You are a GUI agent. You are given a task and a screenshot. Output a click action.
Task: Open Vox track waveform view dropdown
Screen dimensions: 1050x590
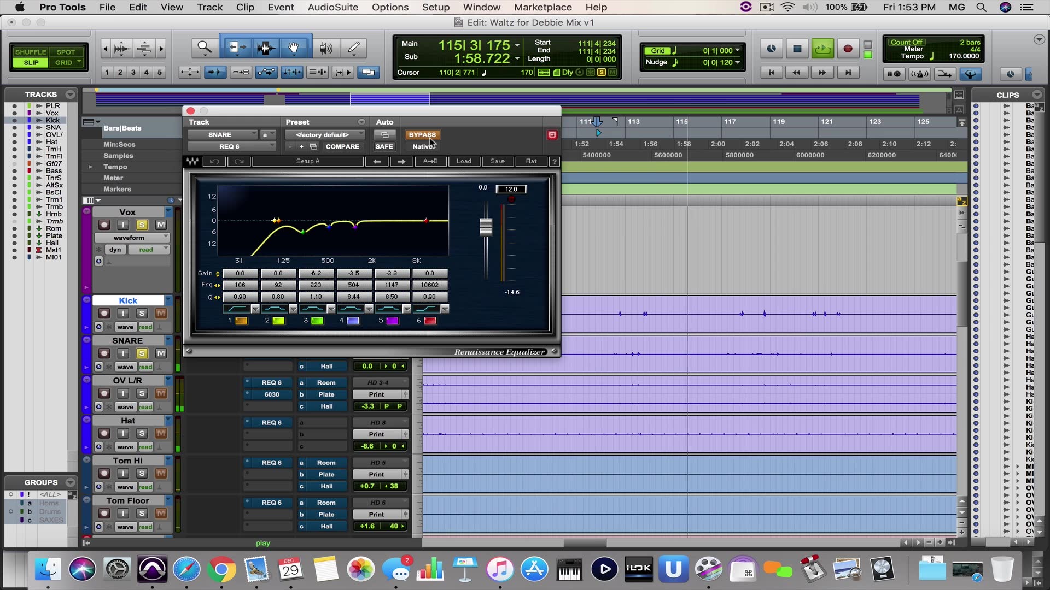coord(132,238)
